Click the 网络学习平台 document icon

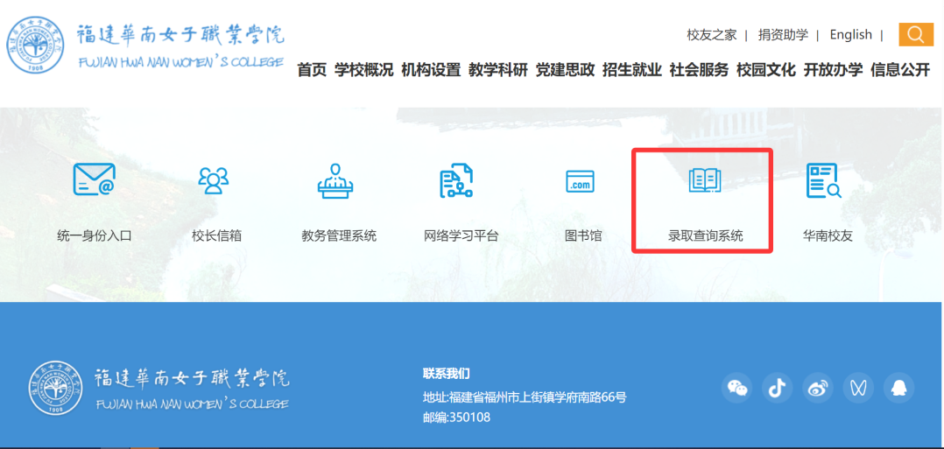point(456,180)
